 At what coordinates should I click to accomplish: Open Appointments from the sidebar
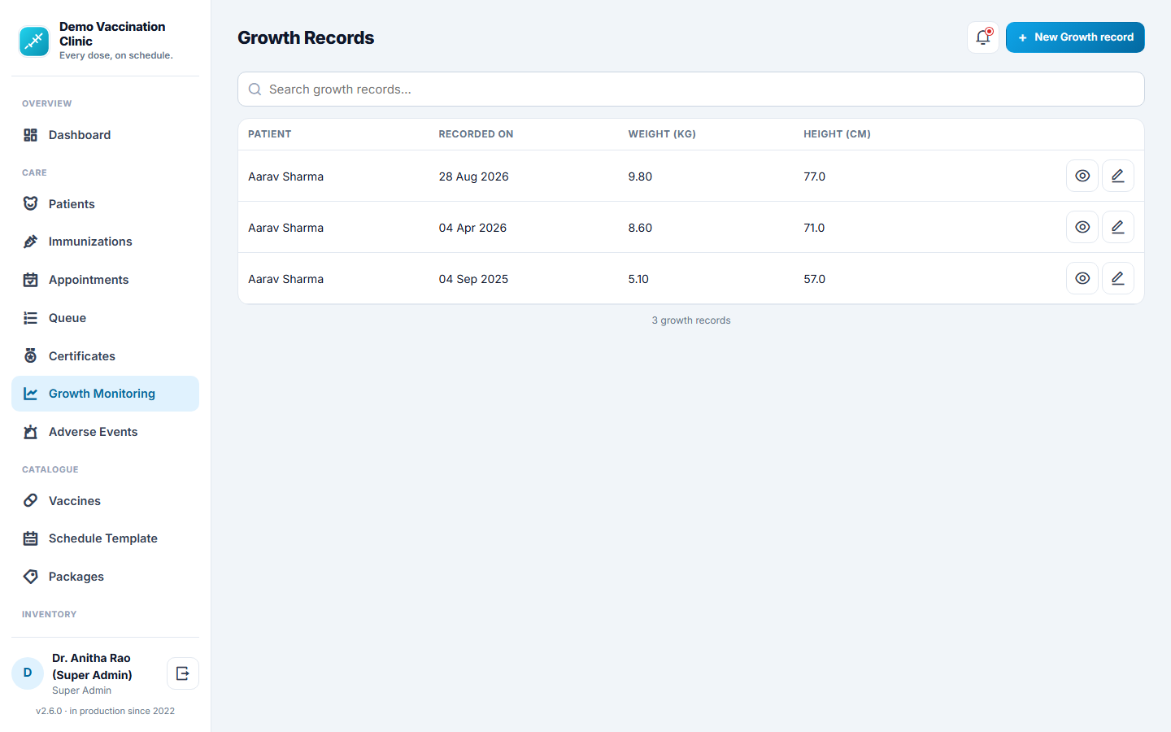coord(105,280)
